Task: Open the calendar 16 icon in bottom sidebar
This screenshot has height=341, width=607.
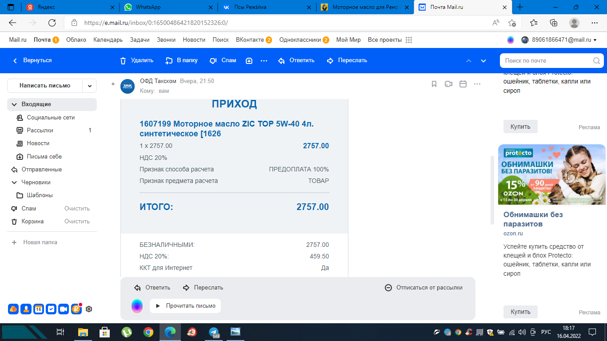Action: [x=39, y=309]
